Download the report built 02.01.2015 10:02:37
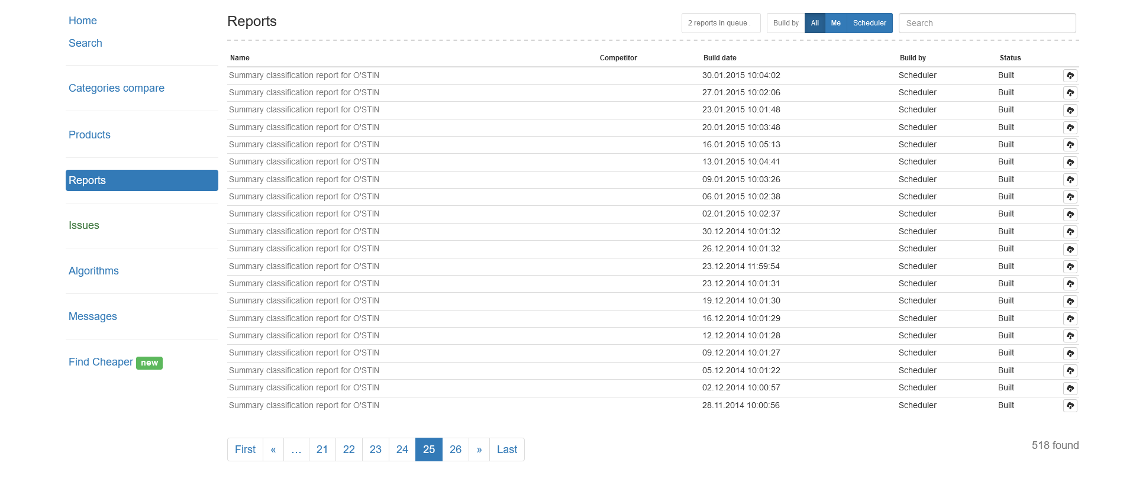This screenshot has height=498, width=1136. (x=1070, y=215)
